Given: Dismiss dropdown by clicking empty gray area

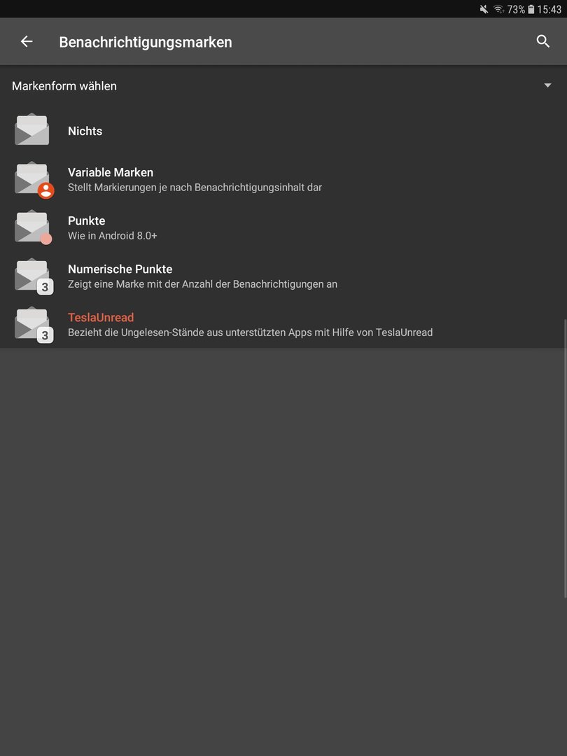Looking at the screenshot, I should pos(283,549).
